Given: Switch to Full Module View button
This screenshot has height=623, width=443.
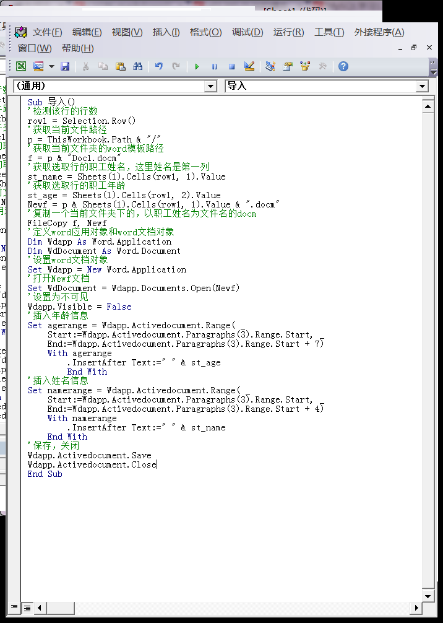Looking at the screenshot, I should [x=27, y=608].
